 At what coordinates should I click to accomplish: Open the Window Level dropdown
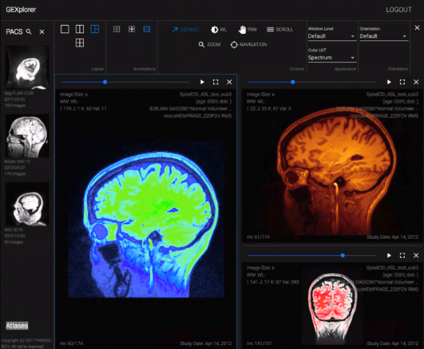[332, 36]
